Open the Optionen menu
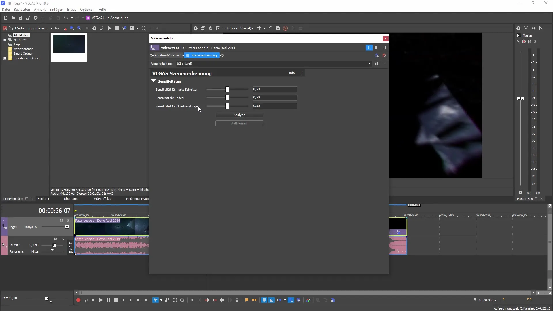Screen dimensions: 553x311 click(x=87, y=10)
